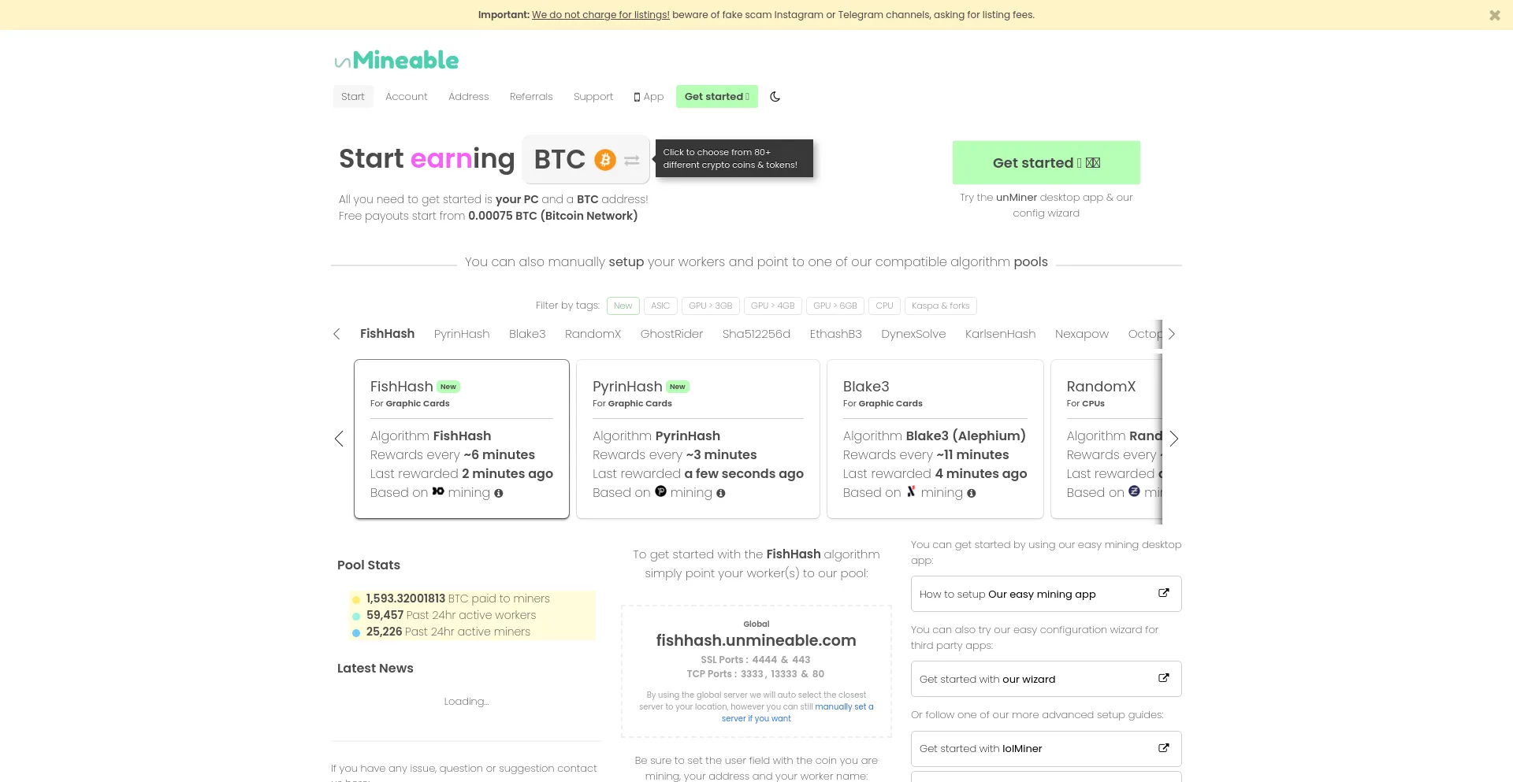
Task: Open external link icon for our wizard
Action: [x=1163, y=678]
